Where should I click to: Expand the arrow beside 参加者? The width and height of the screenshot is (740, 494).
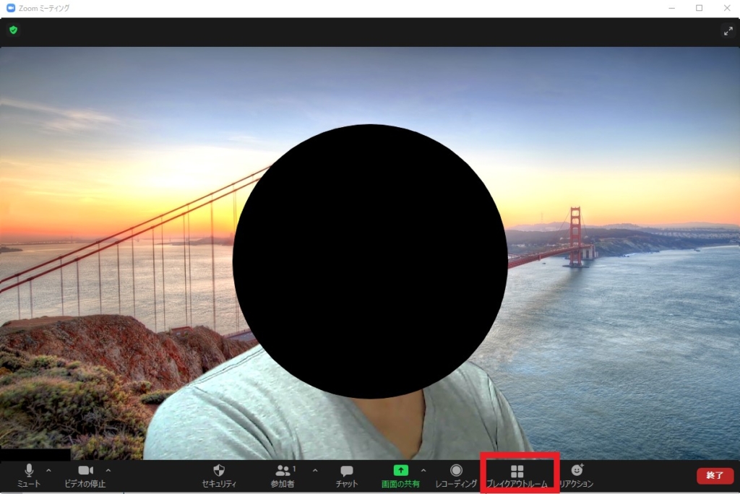(x=315, y=470)
